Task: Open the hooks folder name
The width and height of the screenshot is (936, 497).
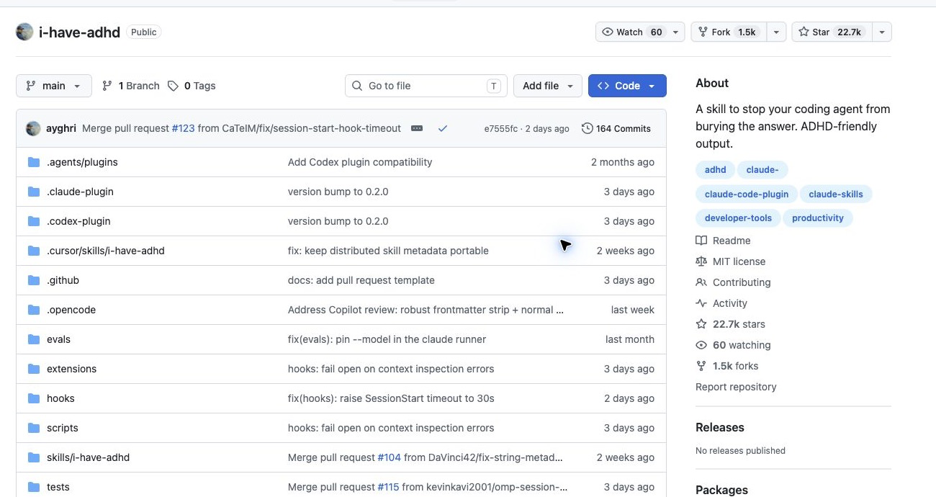Action: (x=60, y=398)
